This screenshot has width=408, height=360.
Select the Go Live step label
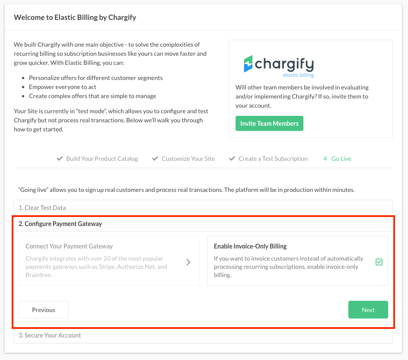(341, 159)
